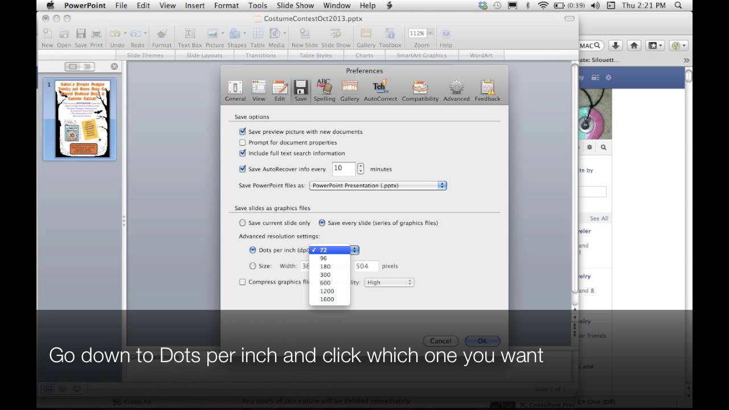Select the Save preferences pane

click(301, 91)
